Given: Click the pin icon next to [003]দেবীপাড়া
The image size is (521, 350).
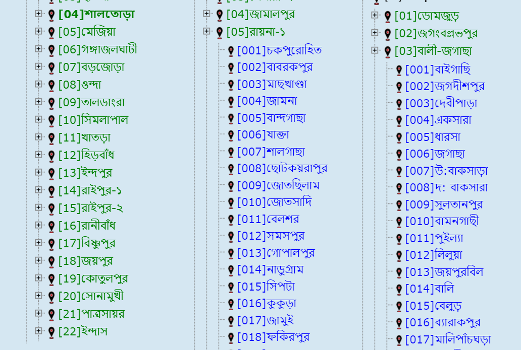Looking at the screenshot, I should click(398, 103).
